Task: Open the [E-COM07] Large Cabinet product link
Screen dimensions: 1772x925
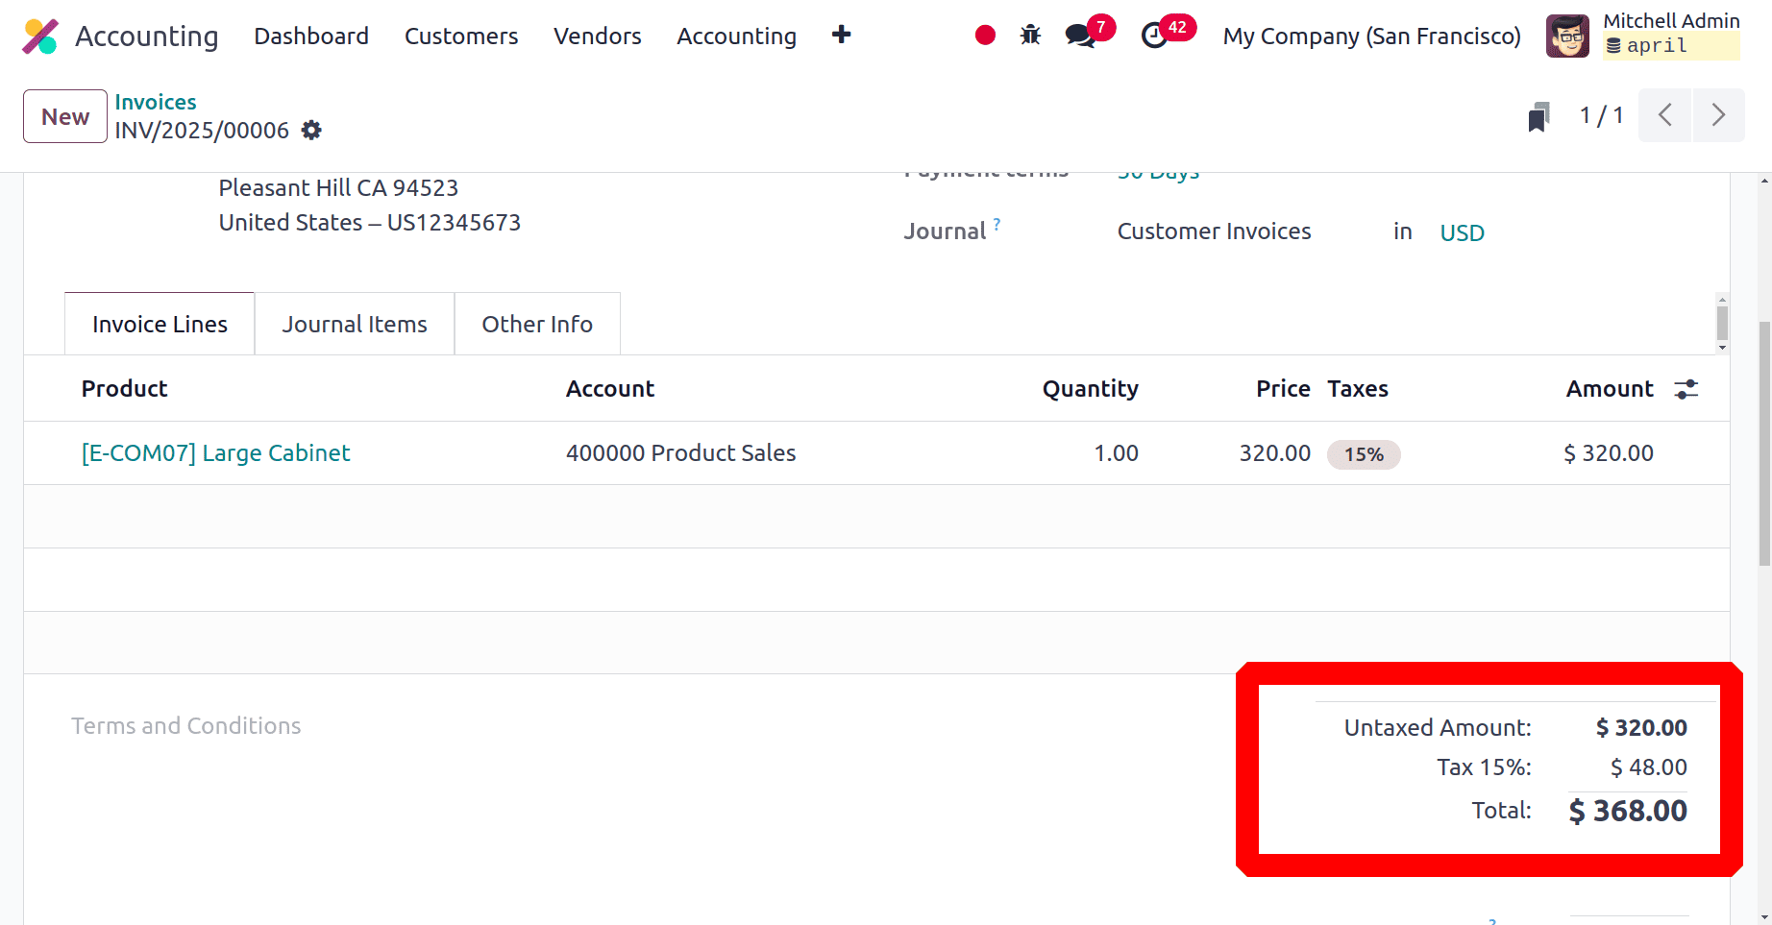Action: click(x=215, y=452)
